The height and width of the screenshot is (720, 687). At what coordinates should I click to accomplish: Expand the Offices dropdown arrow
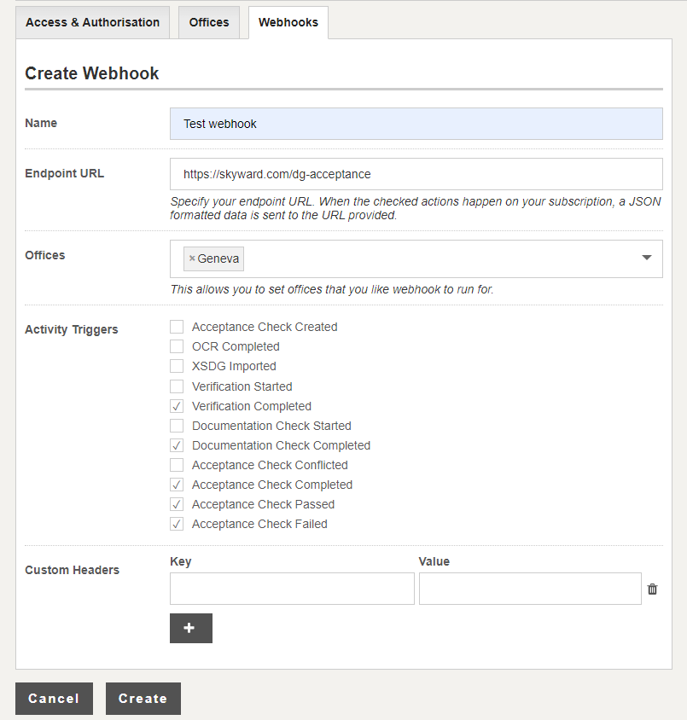tap(647, 258)
